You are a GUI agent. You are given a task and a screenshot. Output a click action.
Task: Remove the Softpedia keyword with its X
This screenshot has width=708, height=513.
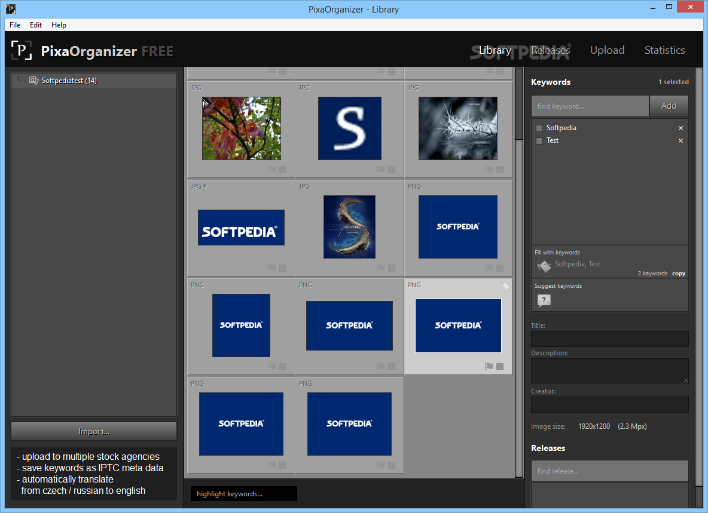(x=680, y=128)
